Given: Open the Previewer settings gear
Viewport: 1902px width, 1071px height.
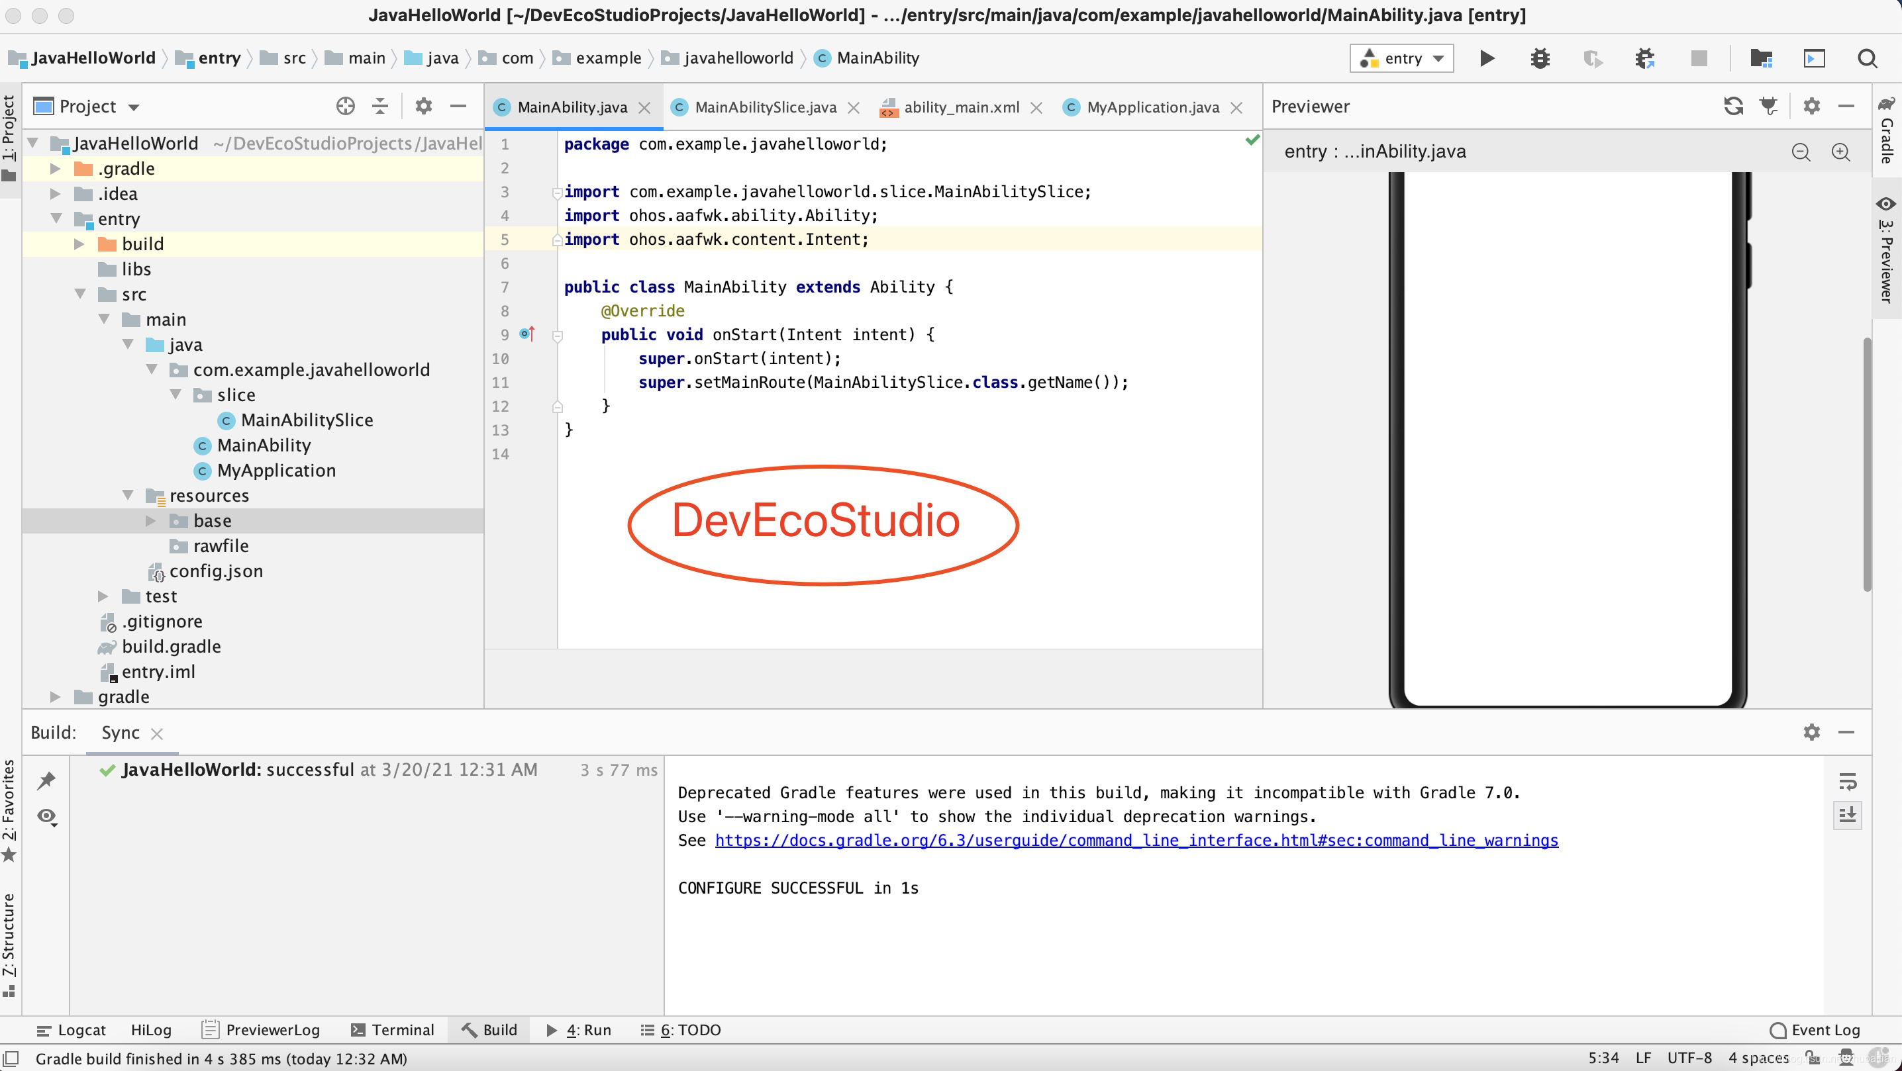Looking at the screenshot, I should pyautogui.click(x=1811, y=107).
